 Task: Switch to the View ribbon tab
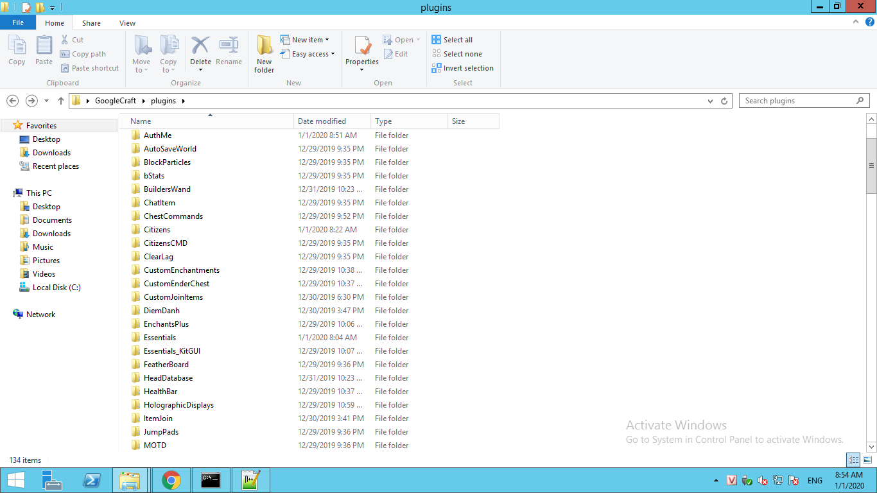click(x=127, y=23)
